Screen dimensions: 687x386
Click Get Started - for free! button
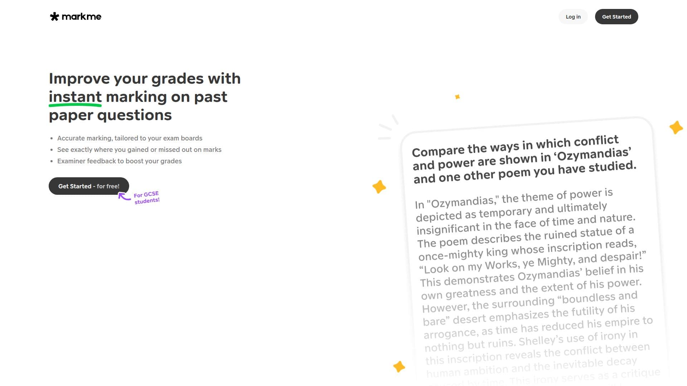(89, 186)
